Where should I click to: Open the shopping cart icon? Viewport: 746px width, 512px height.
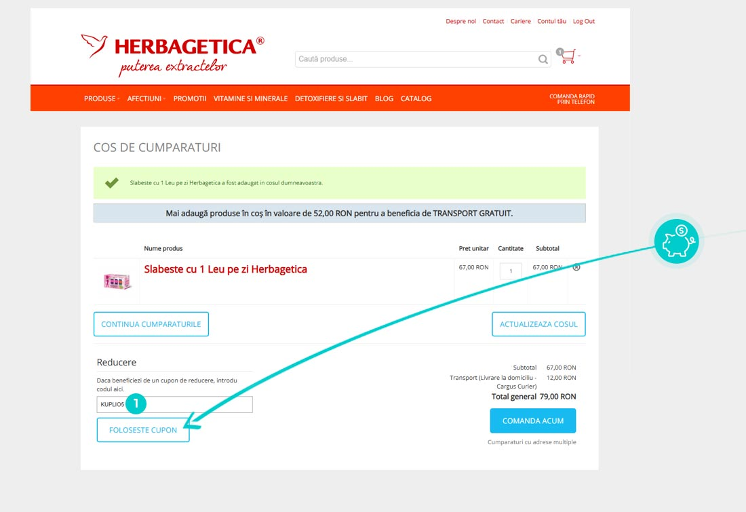[568, 56]
